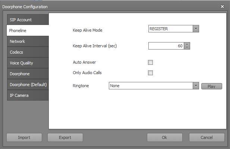The height and width of the screenshot is (149, 230).
Task: Play the selected ringtone
Action: click(211, 86)
